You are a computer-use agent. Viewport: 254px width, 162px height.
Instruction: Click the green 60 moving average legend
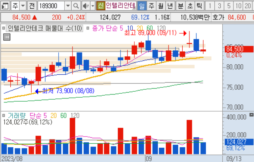coord(150,28)
